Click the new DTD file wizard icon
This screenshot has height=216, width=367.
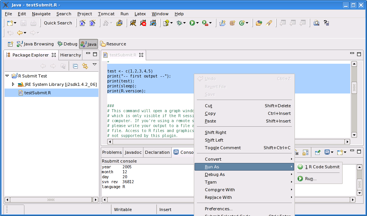(92, 23)
